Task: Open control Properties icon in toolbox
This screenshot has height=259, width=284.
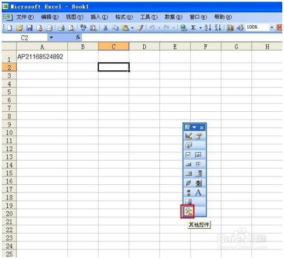Action: pos(198,136)
